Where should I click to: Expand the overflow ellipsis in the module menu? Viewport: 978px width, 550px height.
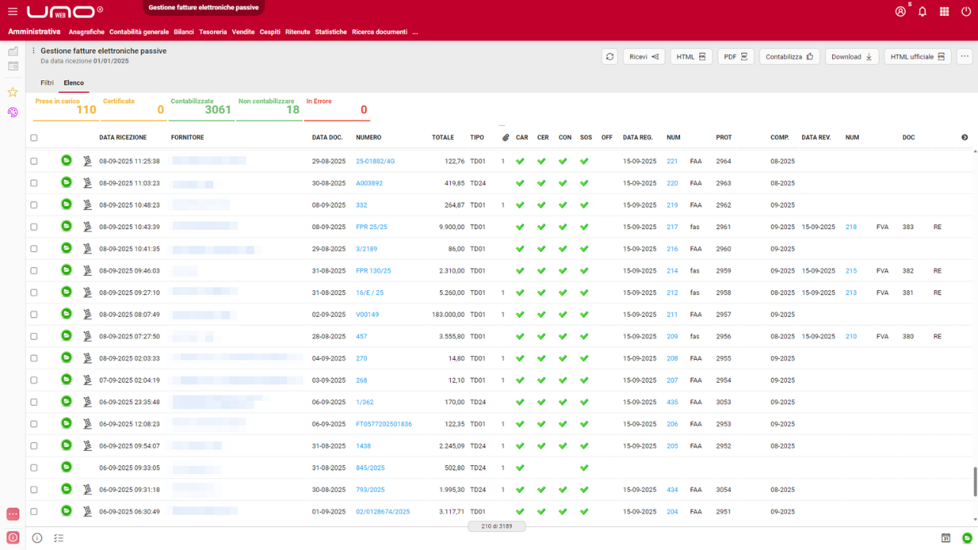[x=415, y=32]
